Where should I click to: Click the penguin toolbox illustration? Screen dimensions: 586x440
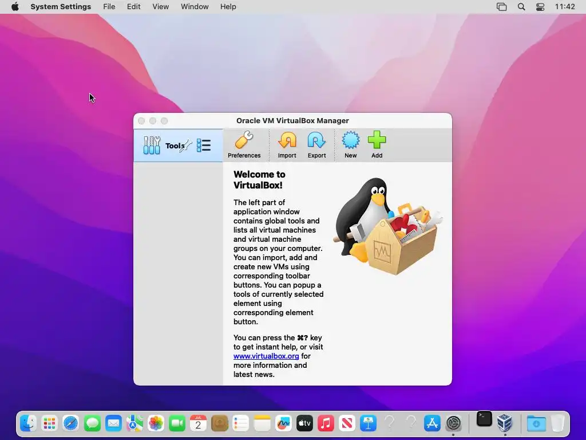pyautogui.click(x=388, y=226)
